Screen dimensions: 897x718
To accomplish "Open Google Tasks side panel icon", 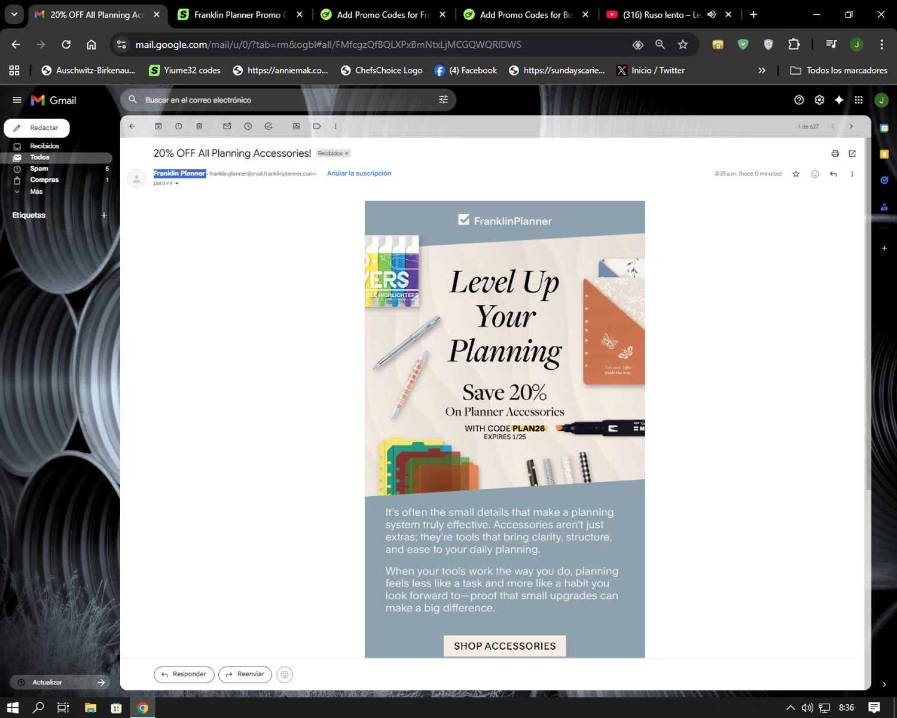I will coord(884,180).
